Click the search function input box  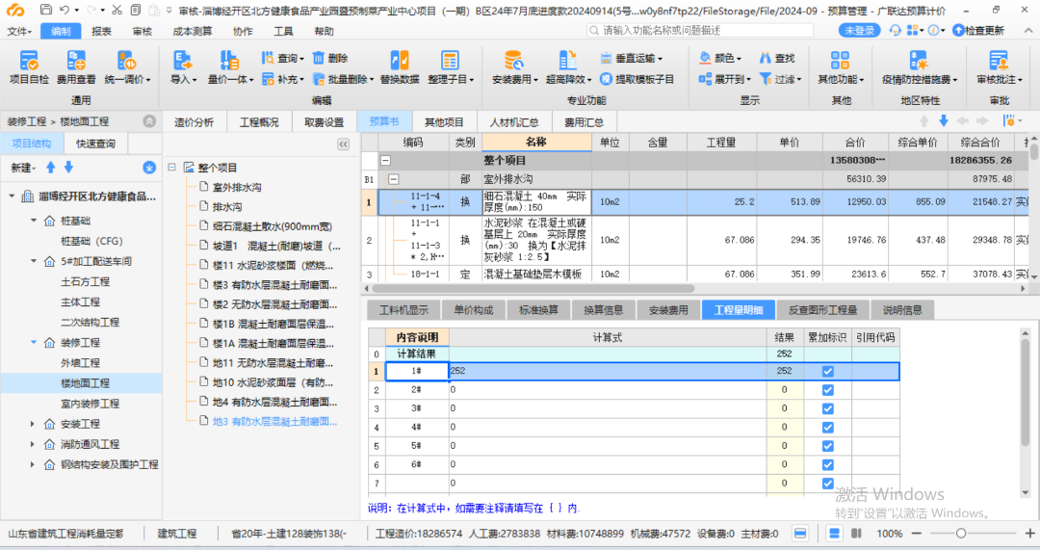tap(700, 31)
